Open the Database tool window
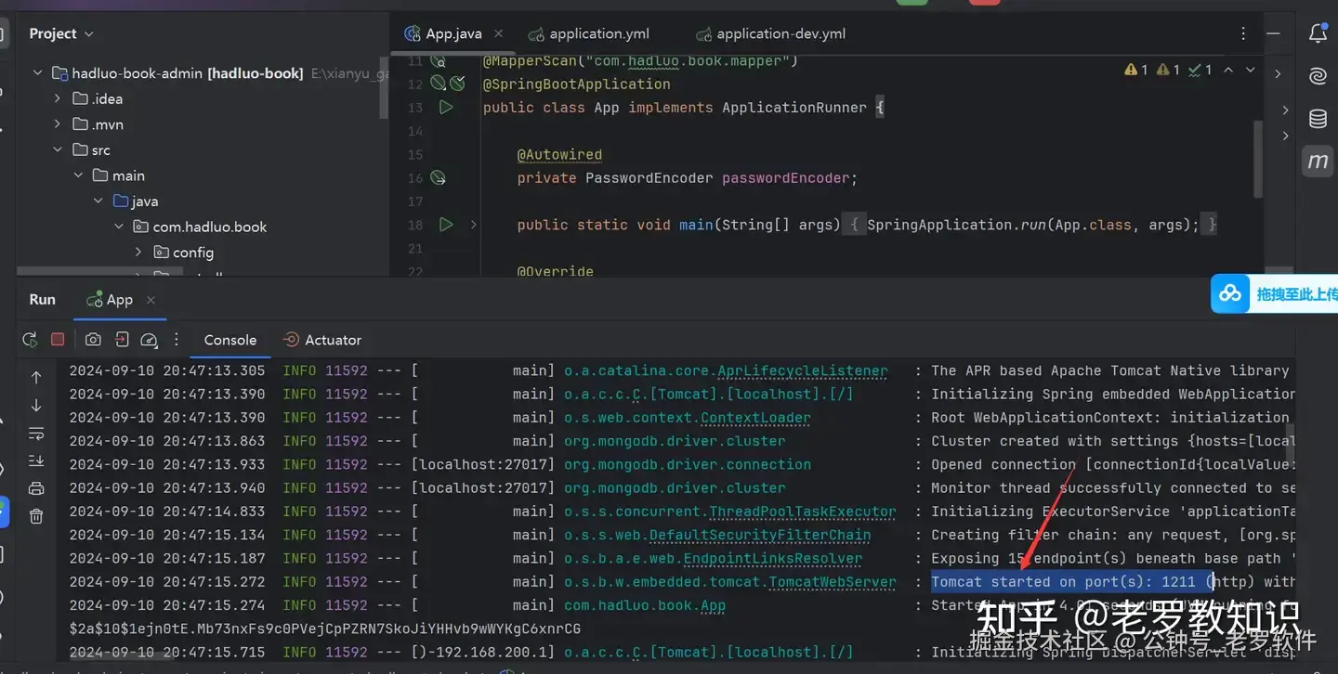The height and width of the screenshot is (674, 1338). click(1318, 118)
